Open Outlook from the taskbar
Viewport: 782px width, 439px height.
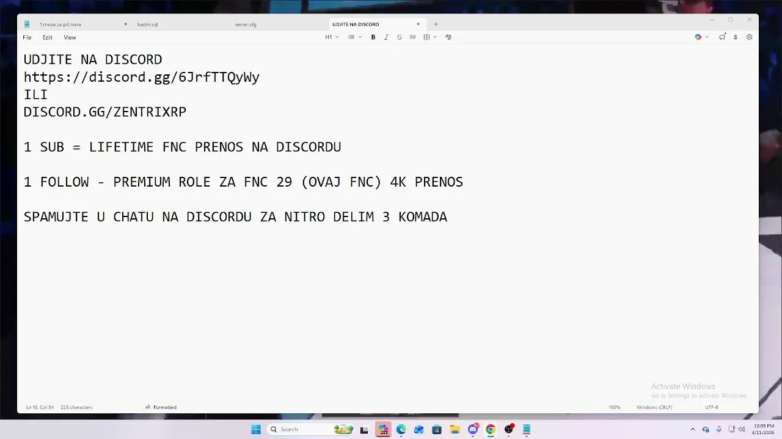point(418,429)
